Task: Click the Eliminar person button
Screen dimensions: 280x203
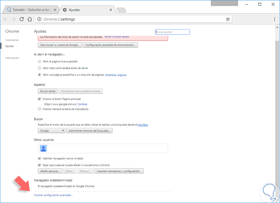Action: click(86, 171)
